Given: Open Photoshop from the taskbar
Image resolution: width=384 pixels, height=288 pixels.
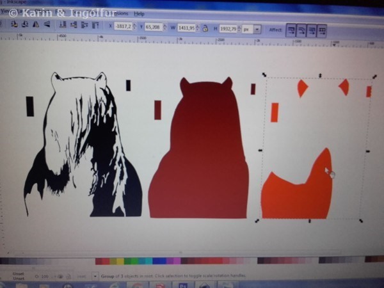Looking at the screenshot, I should pos(183,285).
